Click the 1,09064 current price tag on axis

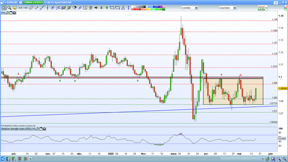point(283,89)
